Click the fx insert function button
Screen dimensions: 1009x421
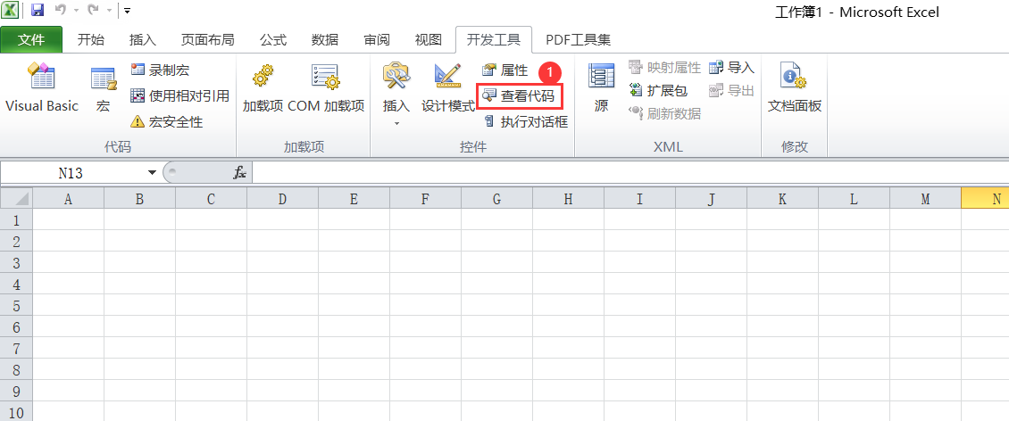pos(239,172)
